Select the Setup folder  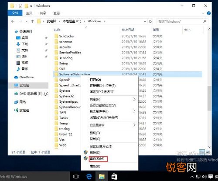coord(64,64)
